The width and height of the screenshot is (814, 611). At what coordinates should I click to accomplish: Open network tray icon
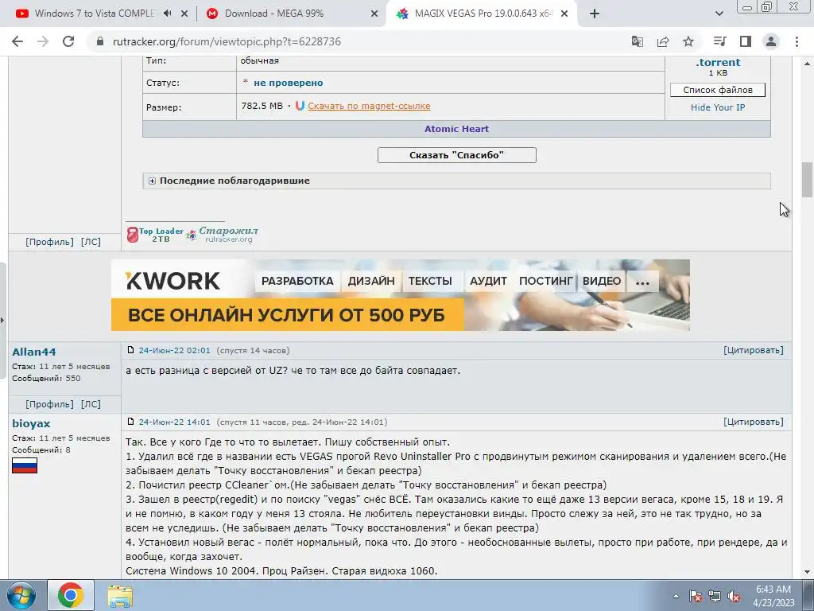coord(715,596)
